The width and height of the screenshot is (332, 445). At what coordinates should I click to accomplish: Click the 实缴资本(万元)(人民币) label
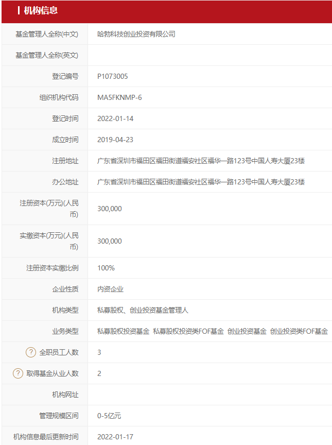click(x=49, y=241)
